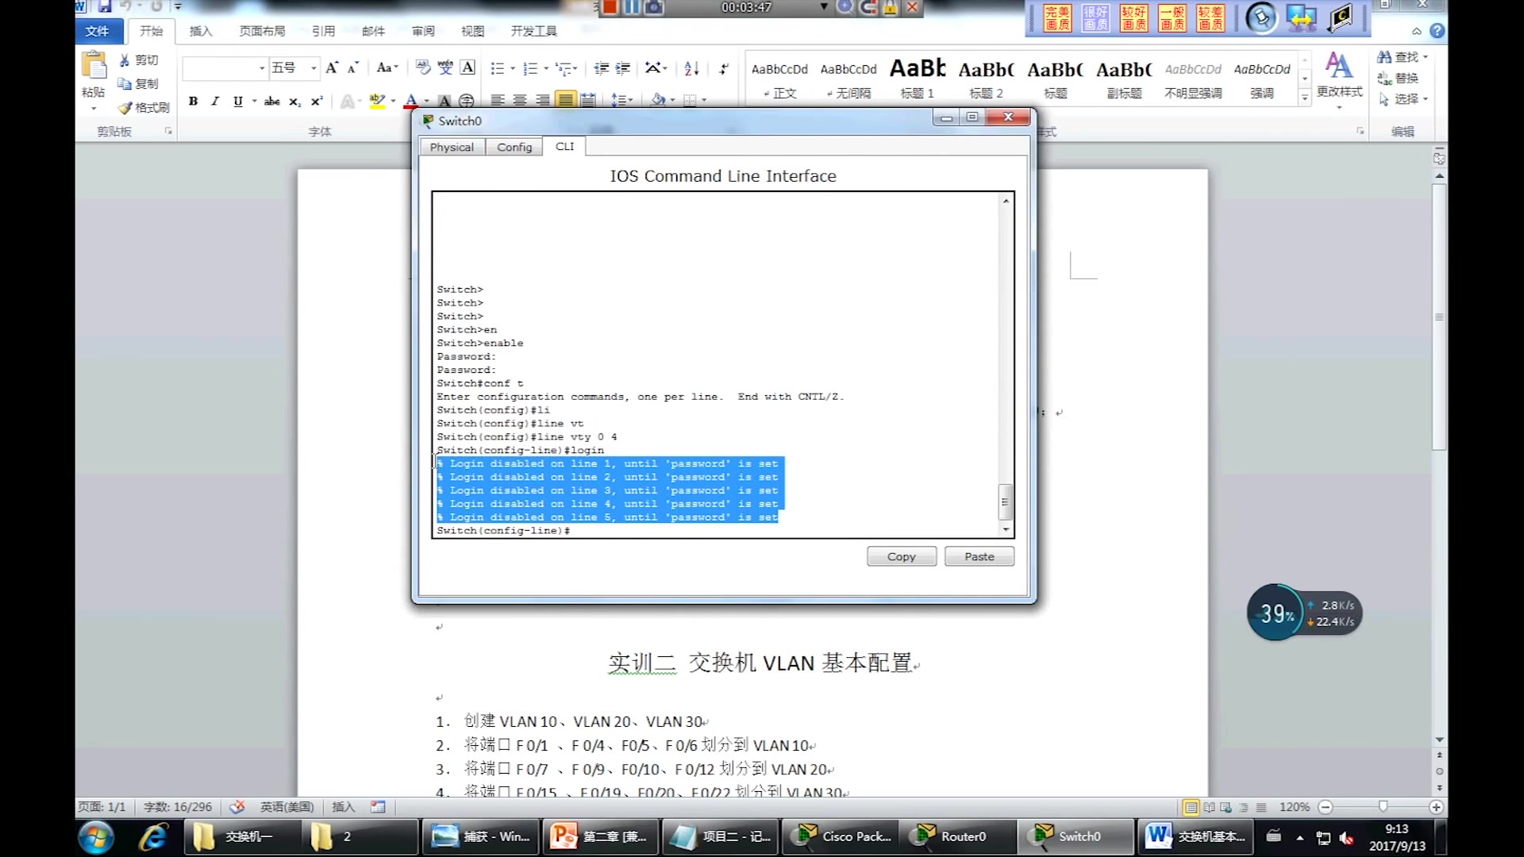Click the Format Painter brush icon
Screen dimensions: 1524x857
(x=125, y=107)
